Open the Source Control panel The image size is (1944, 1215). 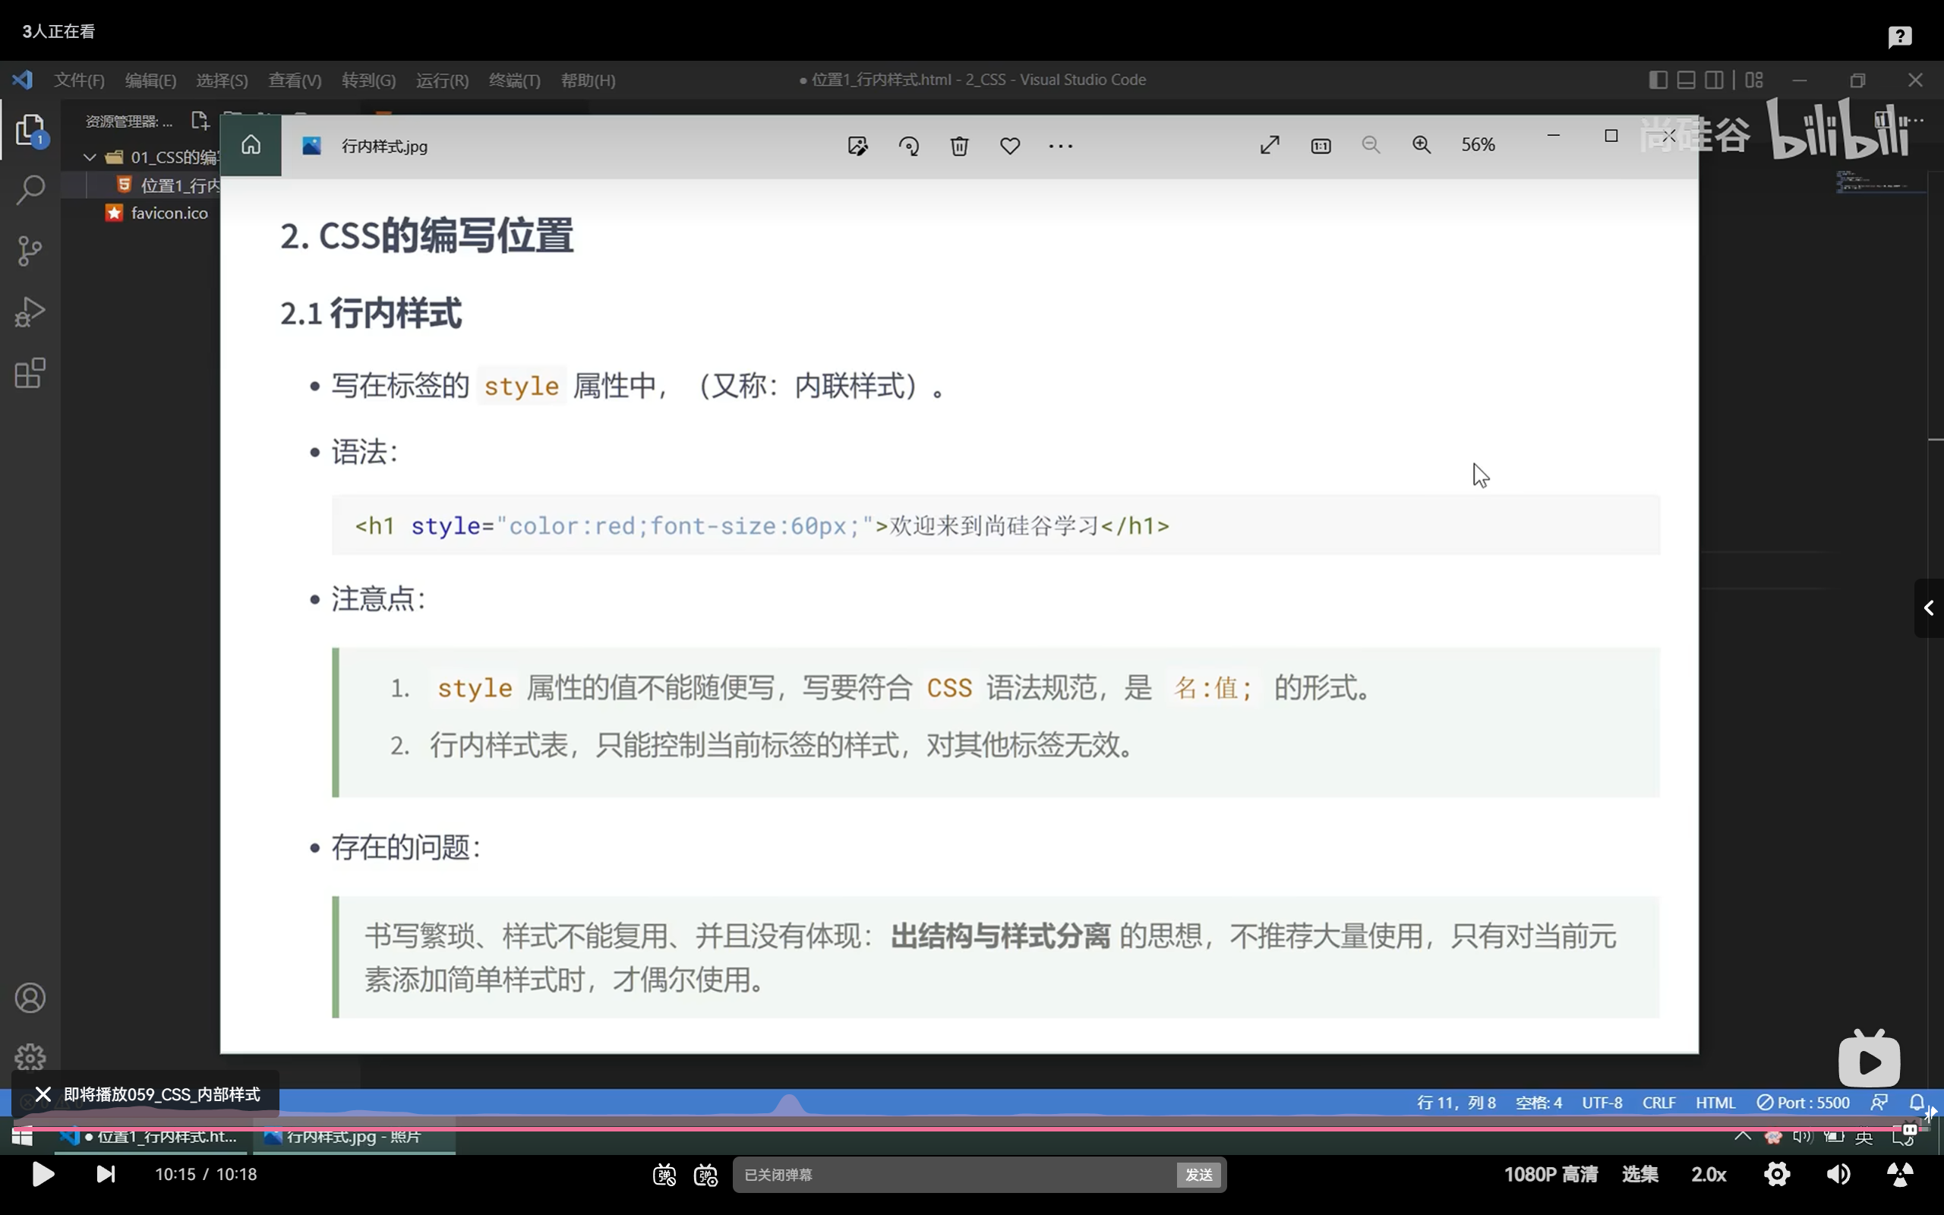coord(30,251)
